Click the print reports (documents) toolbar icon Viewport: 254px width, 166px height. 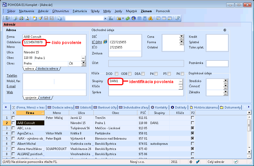15,18
